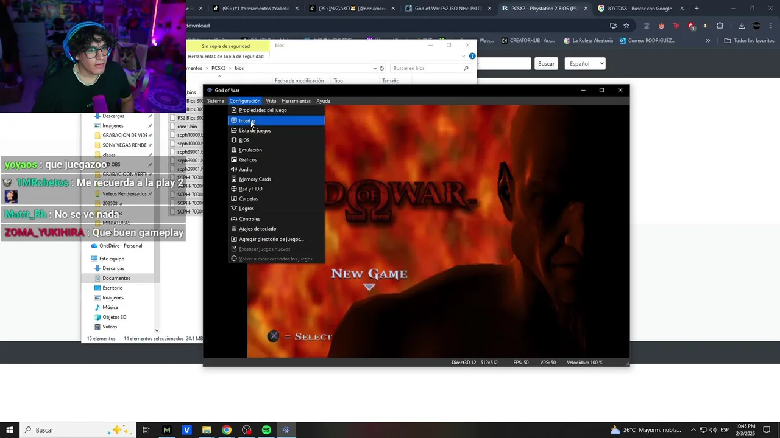Open the Sistema menu
The height and width of the screenshot is (438, 780).
point(215,101)
